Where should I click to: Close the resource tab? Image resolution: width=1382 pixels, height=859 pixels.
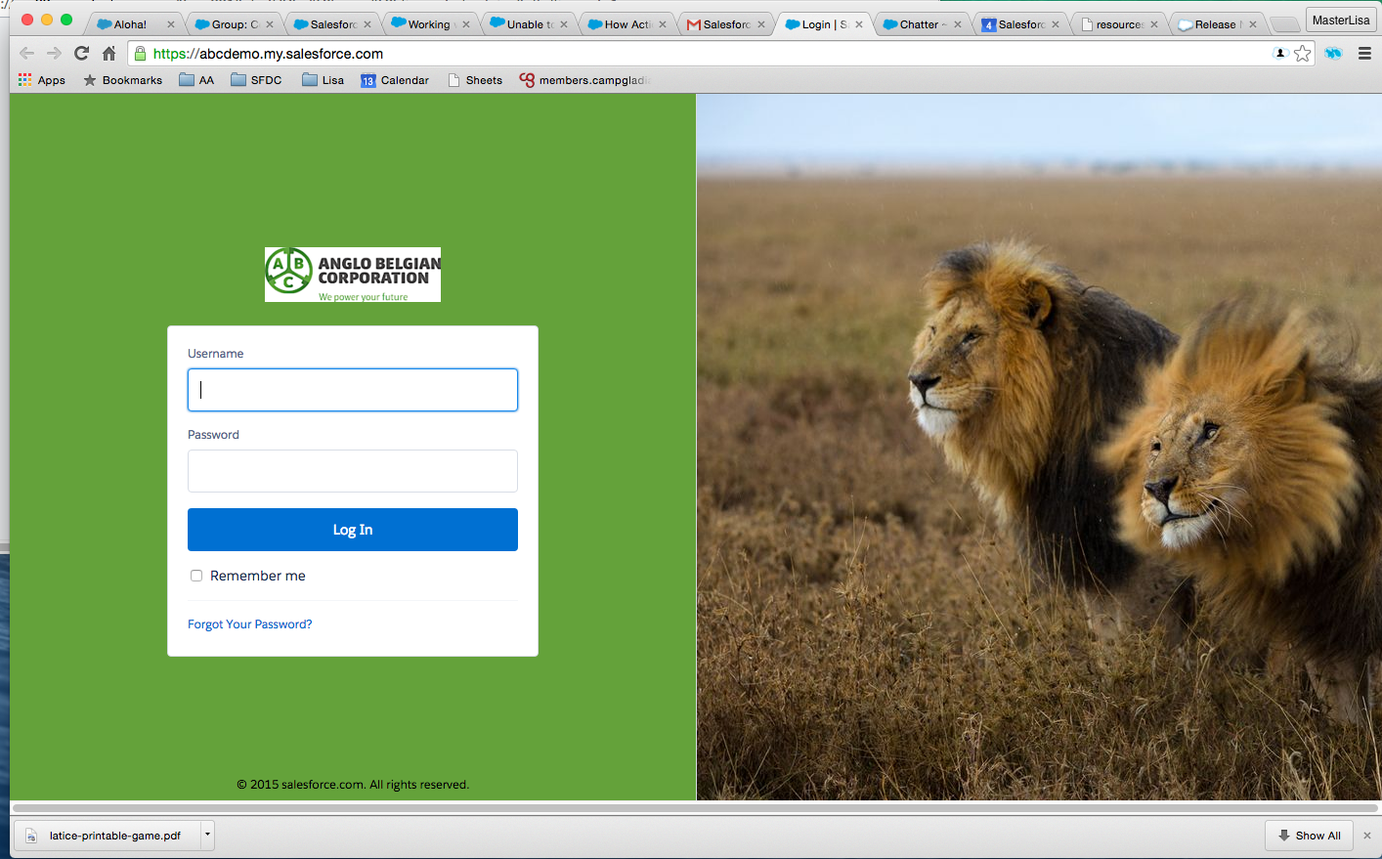[1154, 24]
